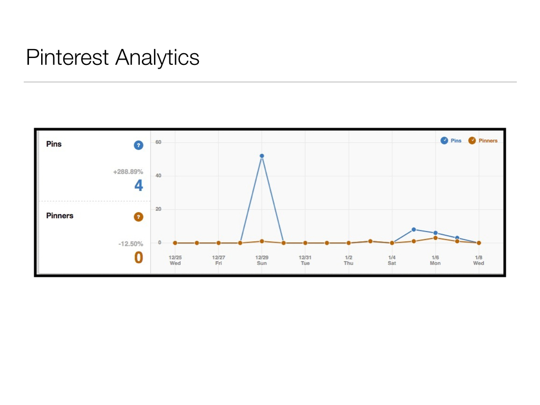Select the Pins peak data point on 12/29
The height and width of the screenshot is (405, 540).
pos(262,156)
